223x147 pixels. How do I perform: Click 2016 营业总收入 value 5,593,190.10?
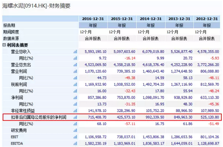(x=96, y=52)
